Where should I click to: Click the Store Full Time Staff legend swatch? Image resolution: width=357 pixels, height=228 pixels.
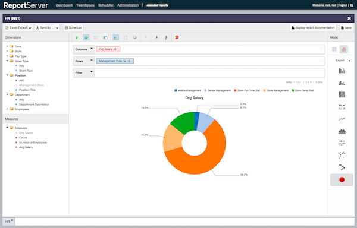tap(235, 91)
